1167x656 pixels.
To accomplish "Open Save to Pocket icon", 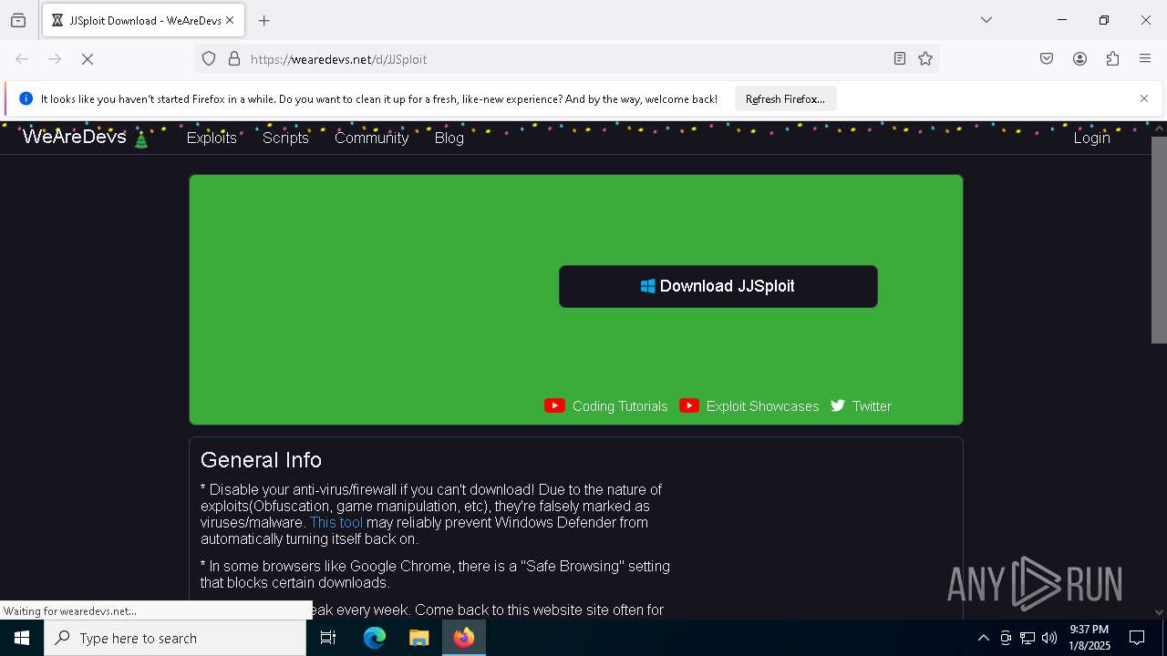I will 1047,59.
